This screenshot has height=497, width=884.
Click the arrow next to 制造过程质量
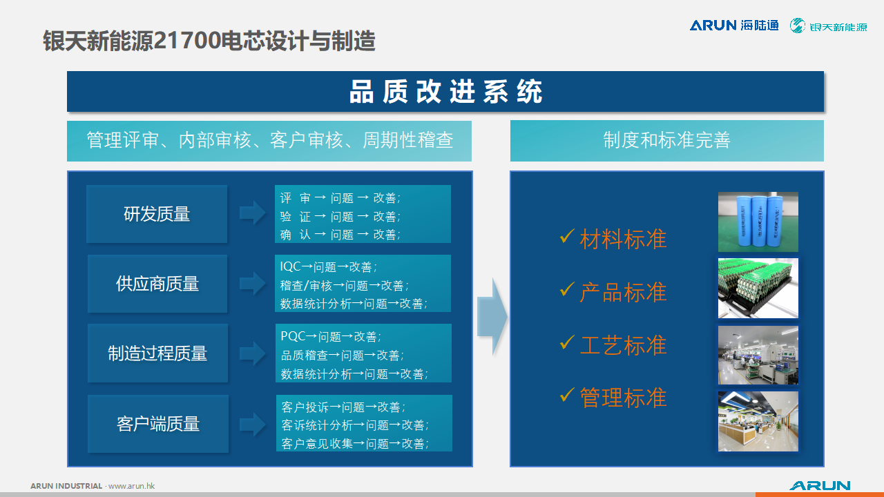click(252, 353)
